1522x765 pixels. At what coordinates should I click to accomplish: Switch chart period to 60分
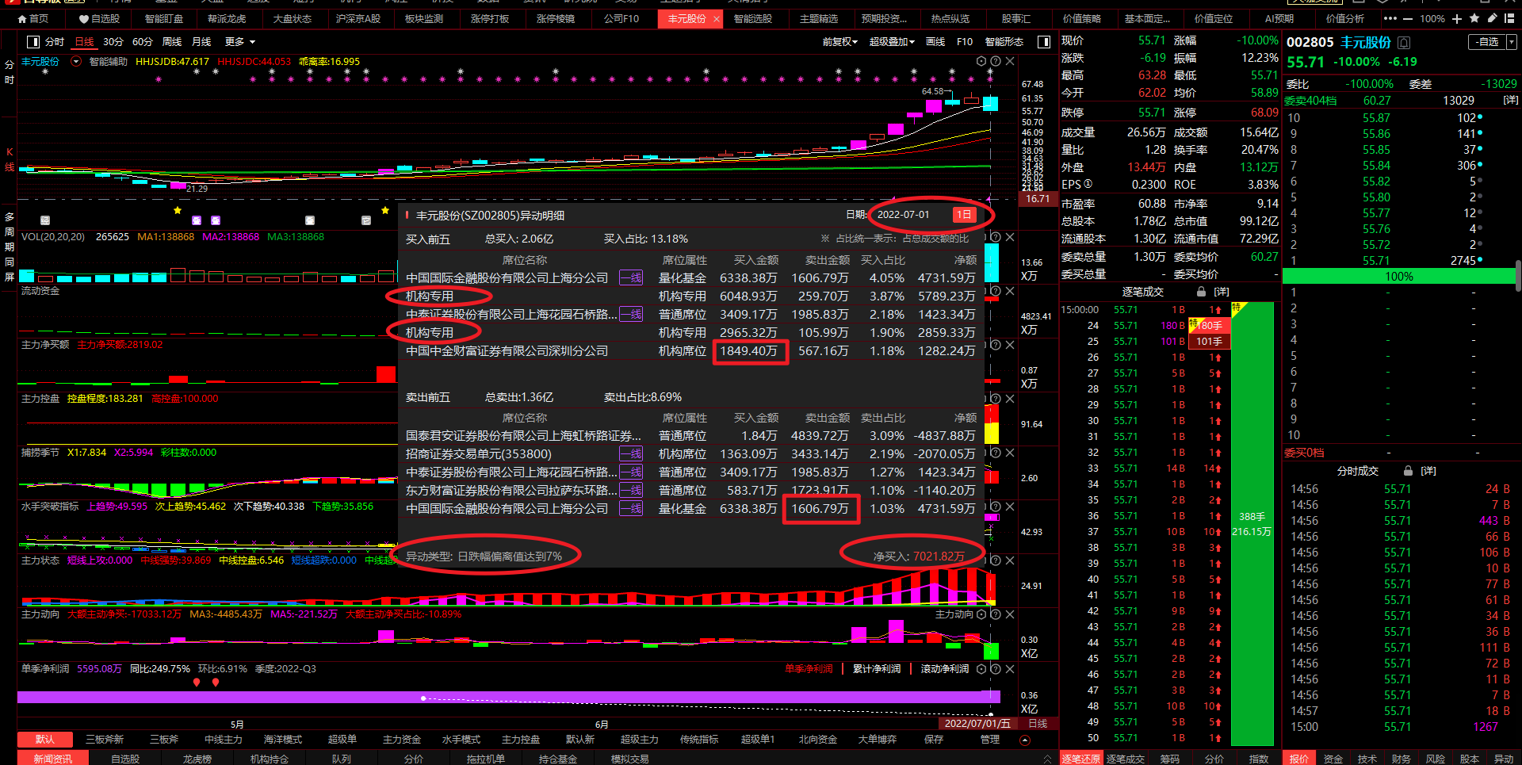click(x=143, y=42)
